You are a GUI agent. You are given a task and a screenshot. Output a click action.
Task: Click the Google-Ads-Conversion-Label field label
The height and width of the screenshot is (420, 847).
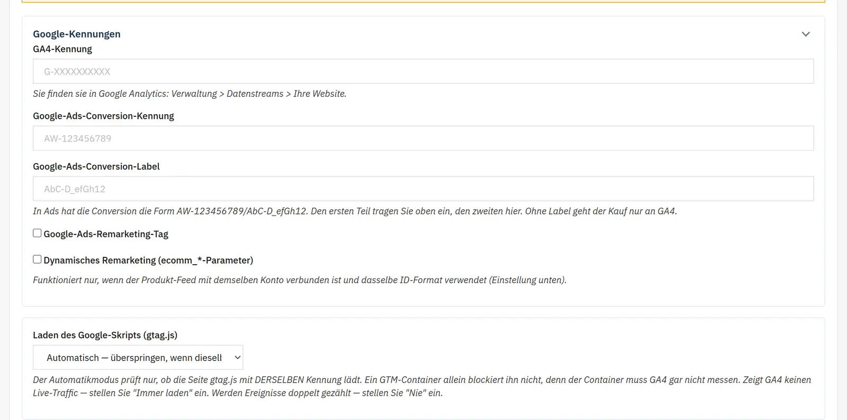96,166
